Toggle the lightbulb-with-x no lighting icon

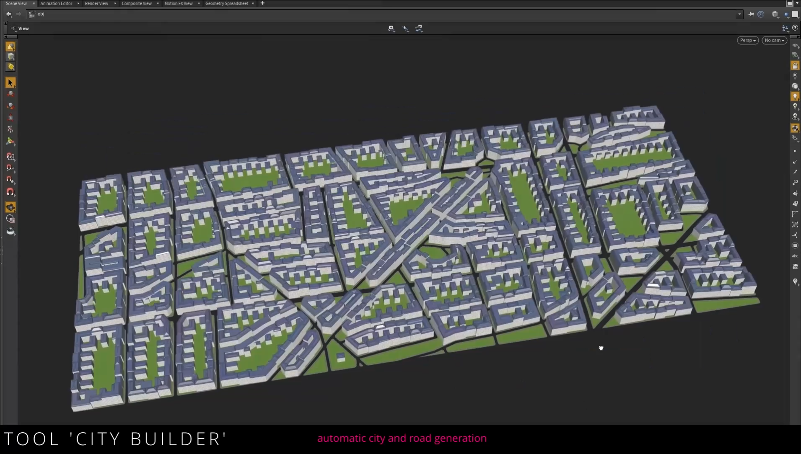coord(795,76)
